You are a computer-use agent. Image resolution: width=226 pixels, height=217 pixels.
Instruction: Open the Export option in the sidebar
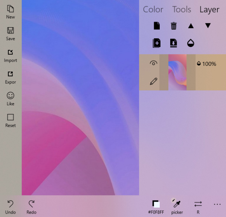click(11, 77)
